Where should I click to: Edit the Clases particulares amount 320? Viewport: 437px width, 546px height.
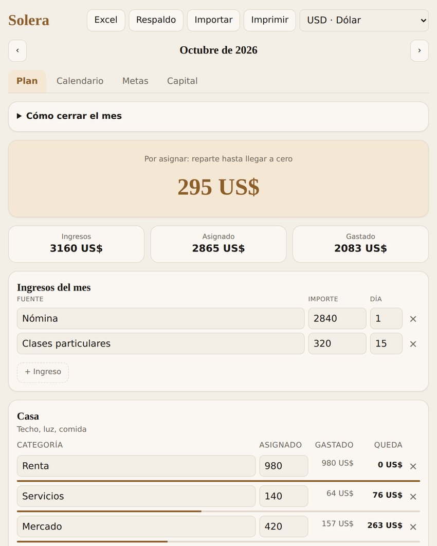pyautogui.click(x=337, y=343)
